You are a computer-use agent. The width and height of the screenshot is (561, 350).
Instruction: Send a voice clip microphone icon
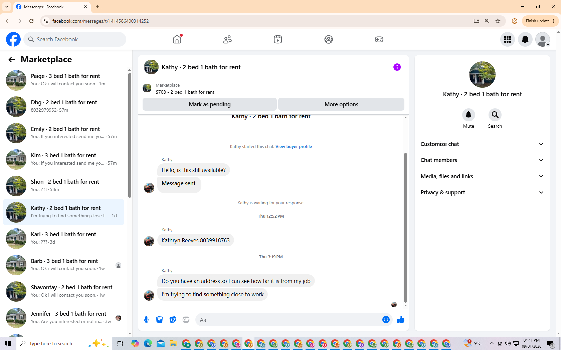pyautogui.click(x=146, y=320)
